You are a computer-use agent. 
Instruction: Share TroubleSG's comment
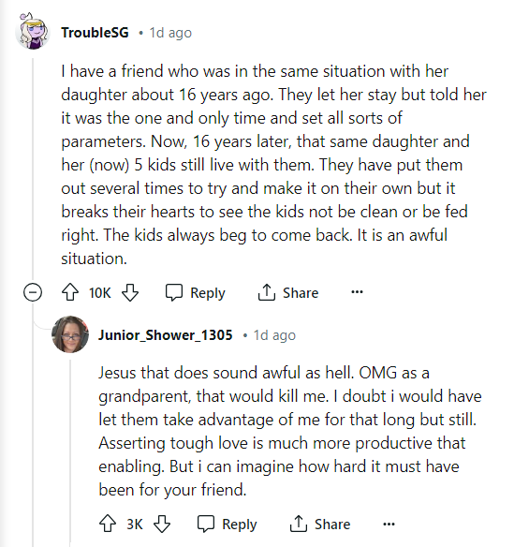coord(288,292)
